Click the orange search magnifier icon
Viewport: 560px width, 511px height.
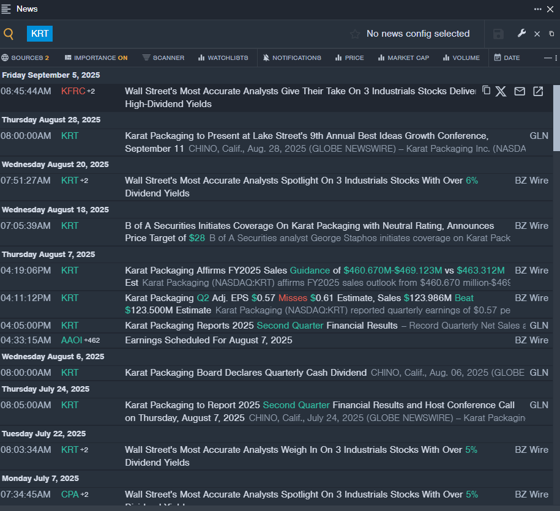click(9, 34)
